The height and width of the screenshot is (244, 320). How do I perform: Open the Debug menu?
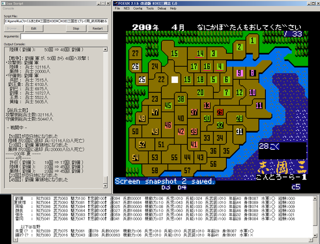tap(162, 8)
